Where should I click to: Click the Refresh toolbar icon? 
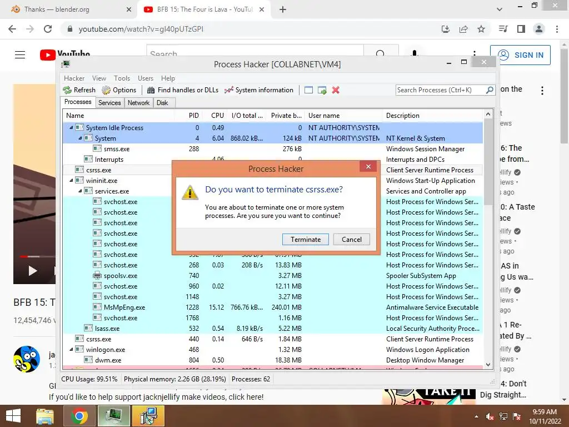79,90
